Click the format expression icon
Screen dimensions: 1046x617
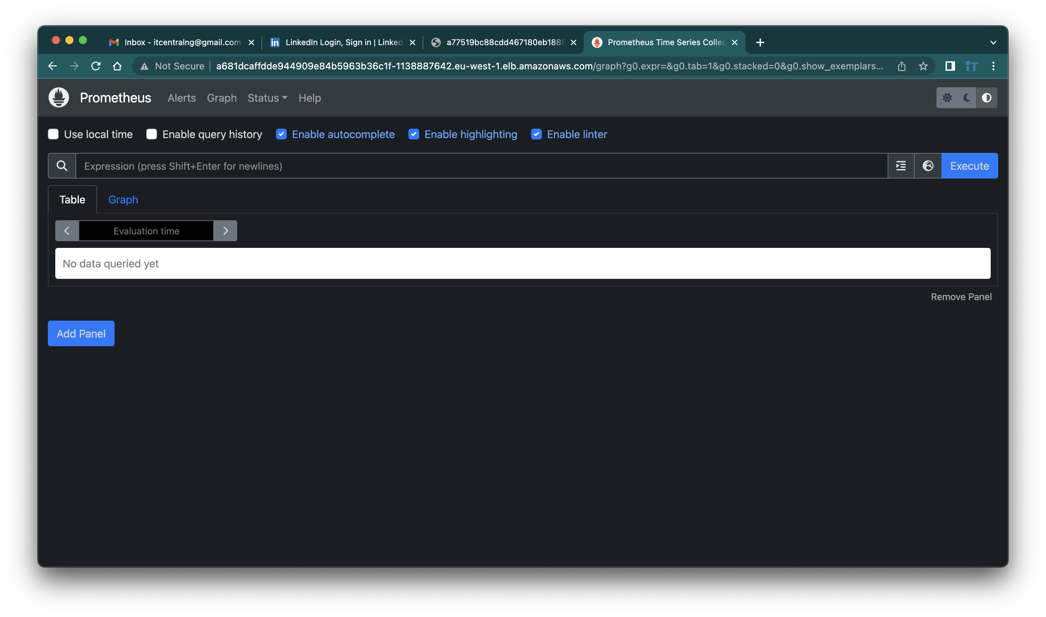(901, 166)
